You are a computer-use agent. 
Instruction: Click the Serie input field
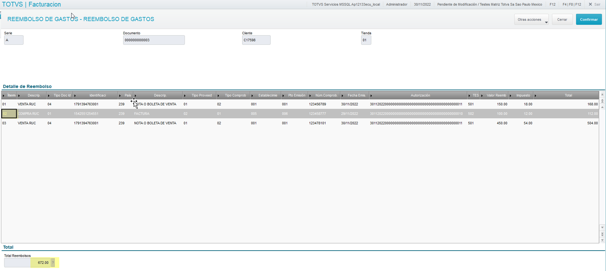pyautogui.click(x=14, y=40)
